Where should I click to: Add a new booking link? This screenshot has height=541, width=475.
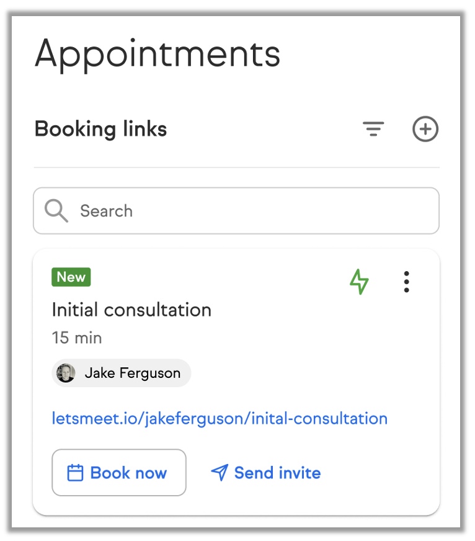pyautogui.click(x=425, y=130)
